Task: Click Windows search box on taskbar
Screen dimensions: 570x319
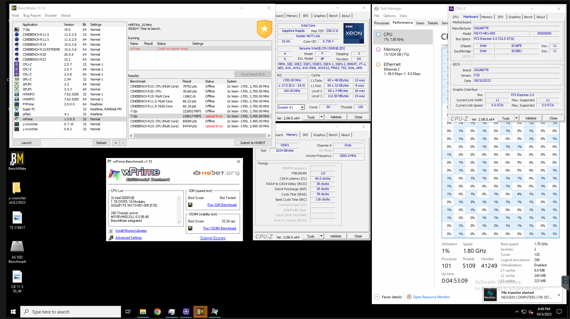Action: coord(71,312)
